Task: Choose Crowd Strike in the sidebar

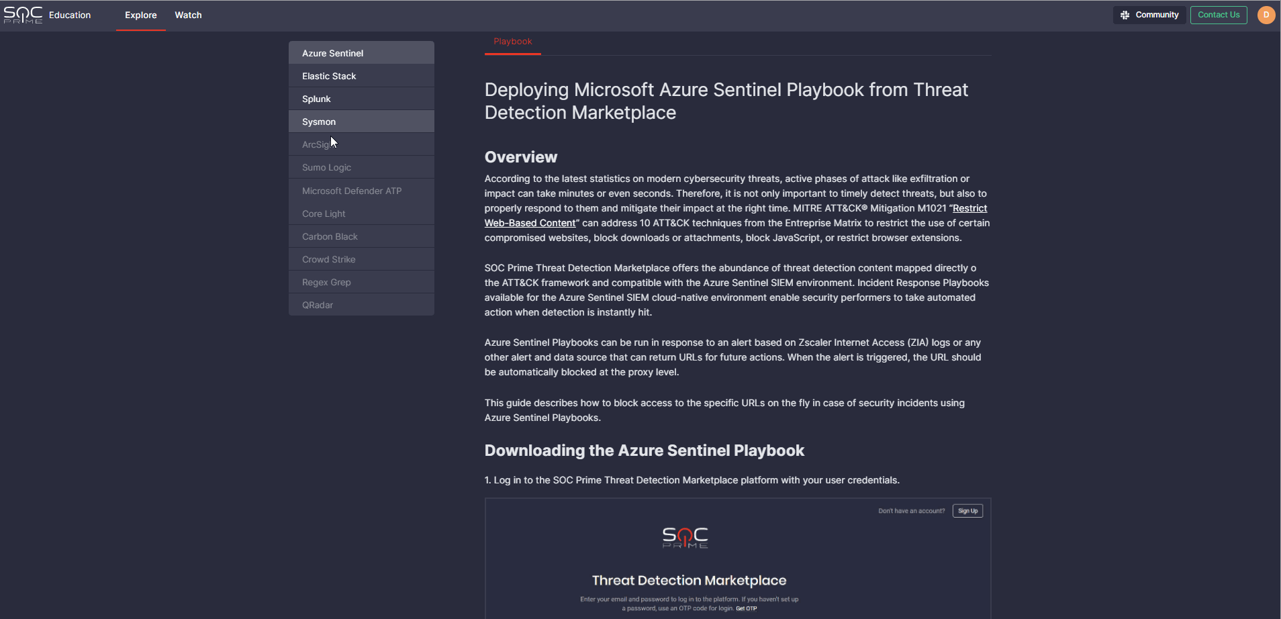Action: click(361, 259)
